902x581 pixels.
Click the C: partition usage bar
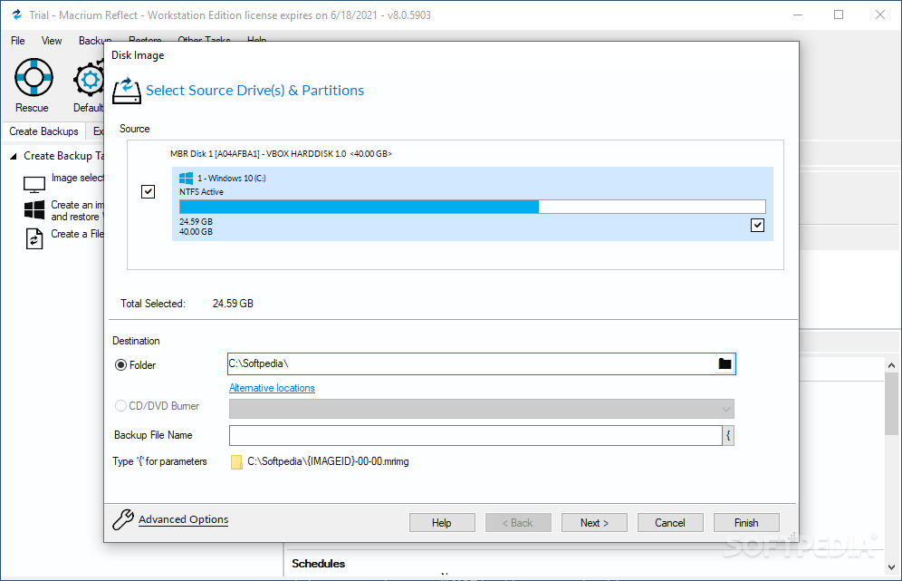click(x=473, y=207)
